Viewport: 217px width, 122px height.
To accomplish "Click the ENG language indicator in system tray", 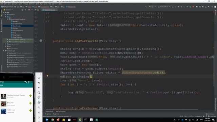I will click(x=202, y=120).
